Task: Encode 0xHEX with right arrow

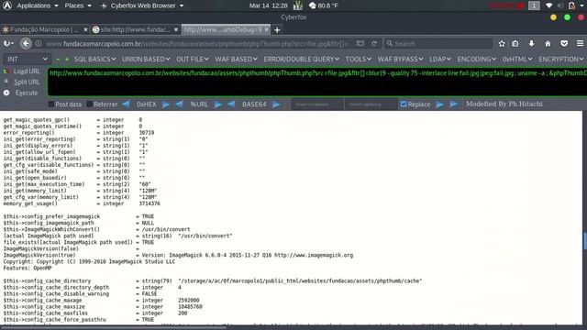Action: [x=166, y=104]
